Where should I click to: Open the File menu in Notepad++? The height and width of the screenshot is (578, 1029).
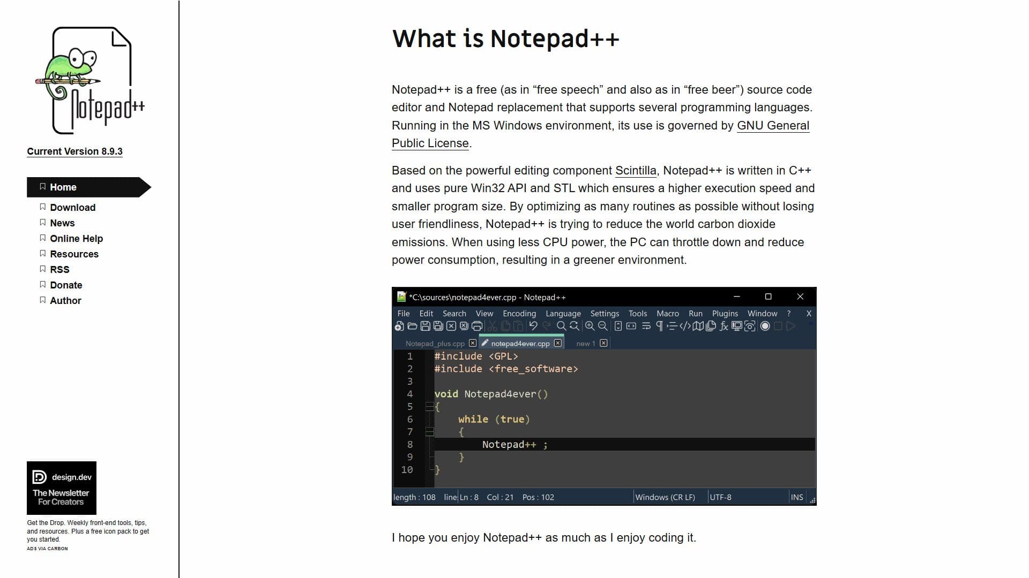coord(403,314)
